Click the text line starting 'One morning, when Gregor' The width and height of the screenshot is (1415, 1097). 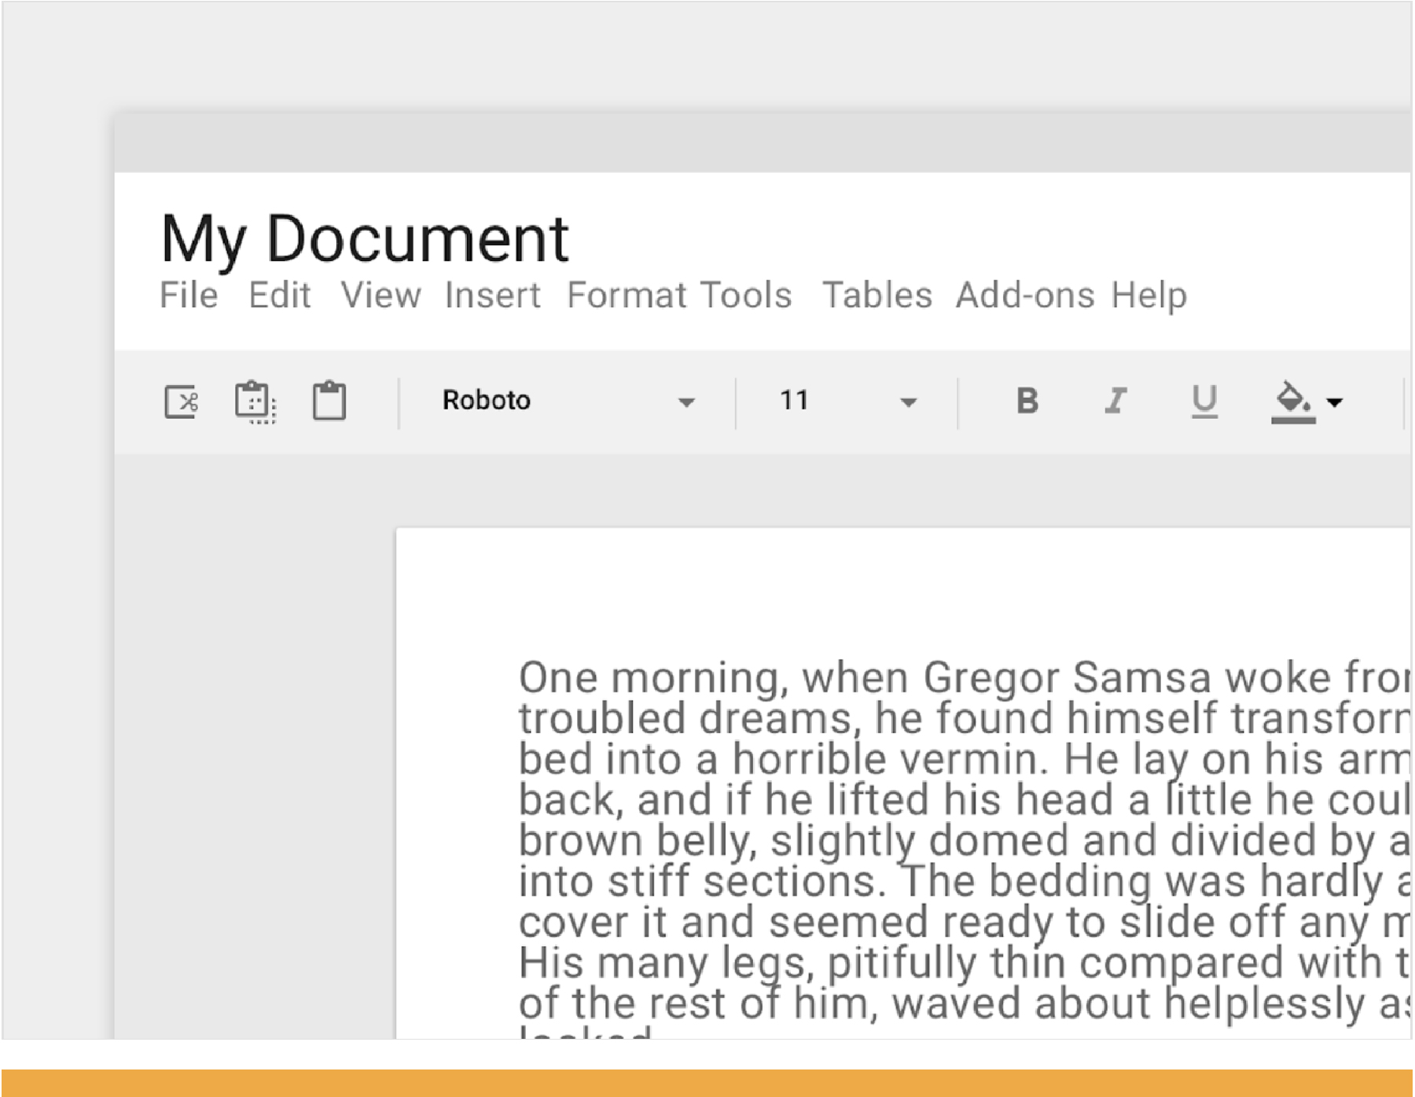(x=965, y=677)
